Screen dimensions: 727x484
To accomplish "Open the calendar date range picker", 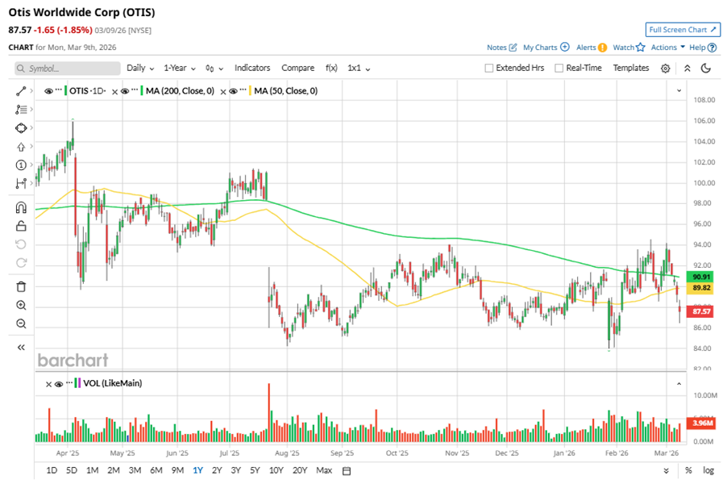I will coord(347,471).
